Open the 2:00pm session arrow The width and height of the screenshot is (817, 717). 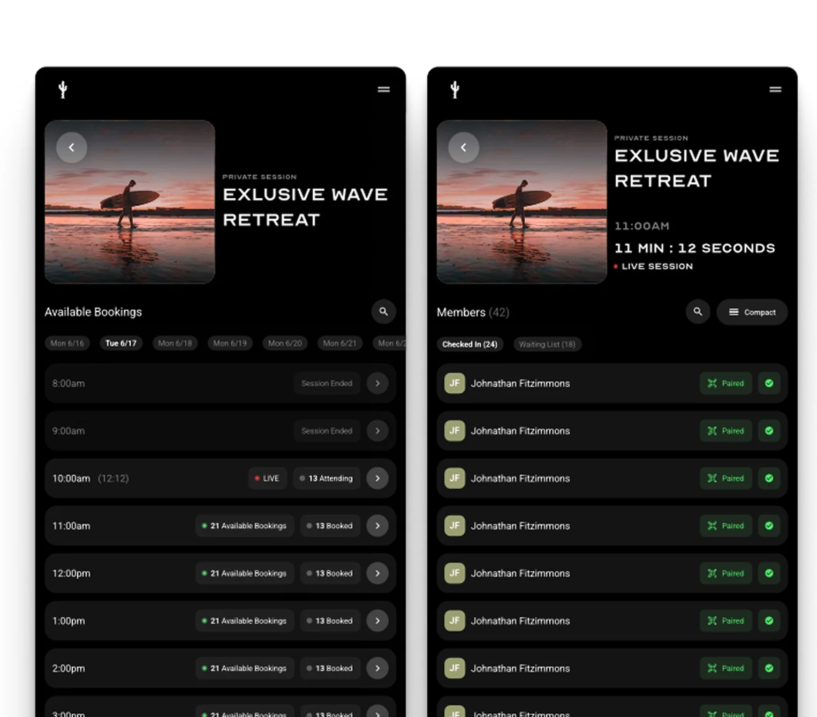(377, 668)
